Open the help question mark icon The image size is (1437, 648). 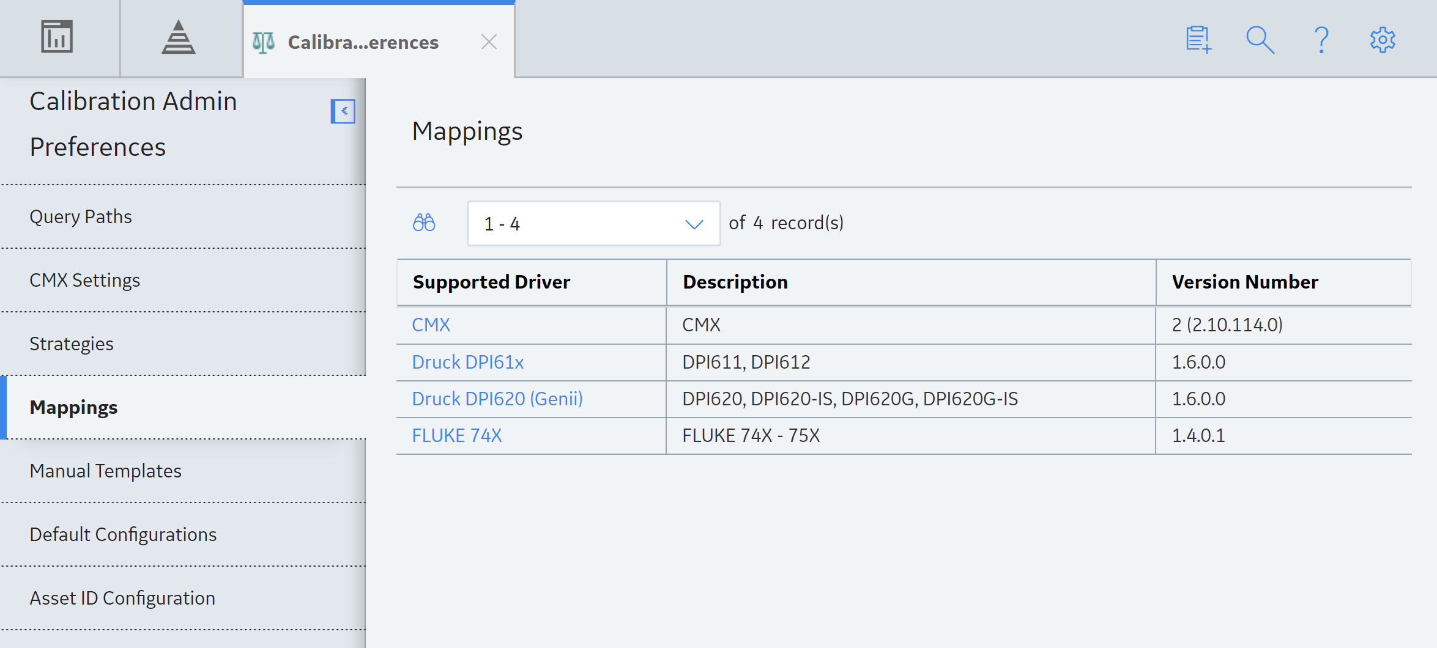click(1321, 40)
